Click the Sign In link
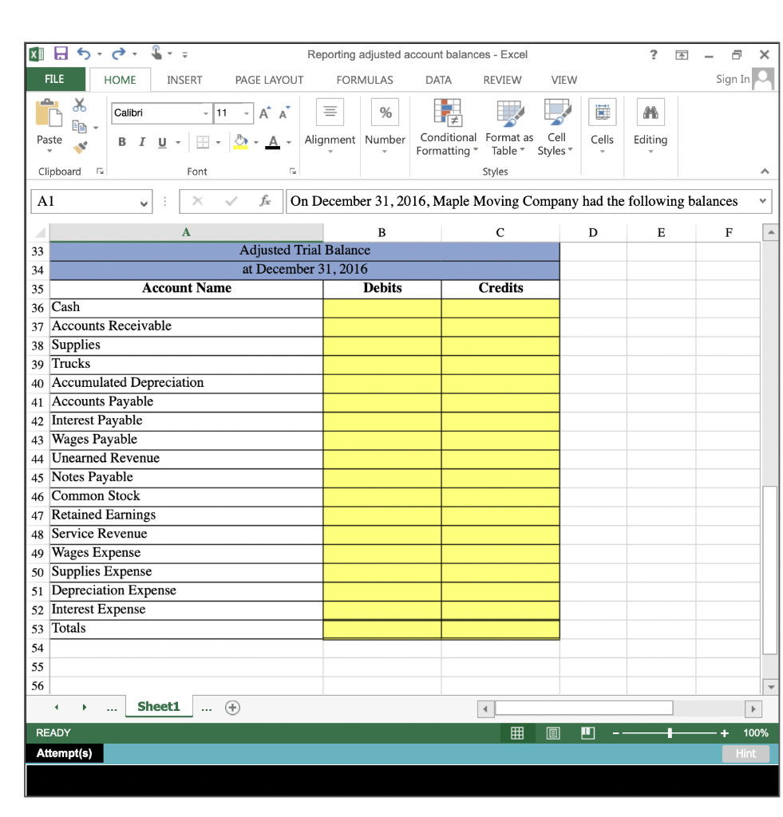Screen dimensions: 783x817 pyautogui.click(x=732, y=79)
